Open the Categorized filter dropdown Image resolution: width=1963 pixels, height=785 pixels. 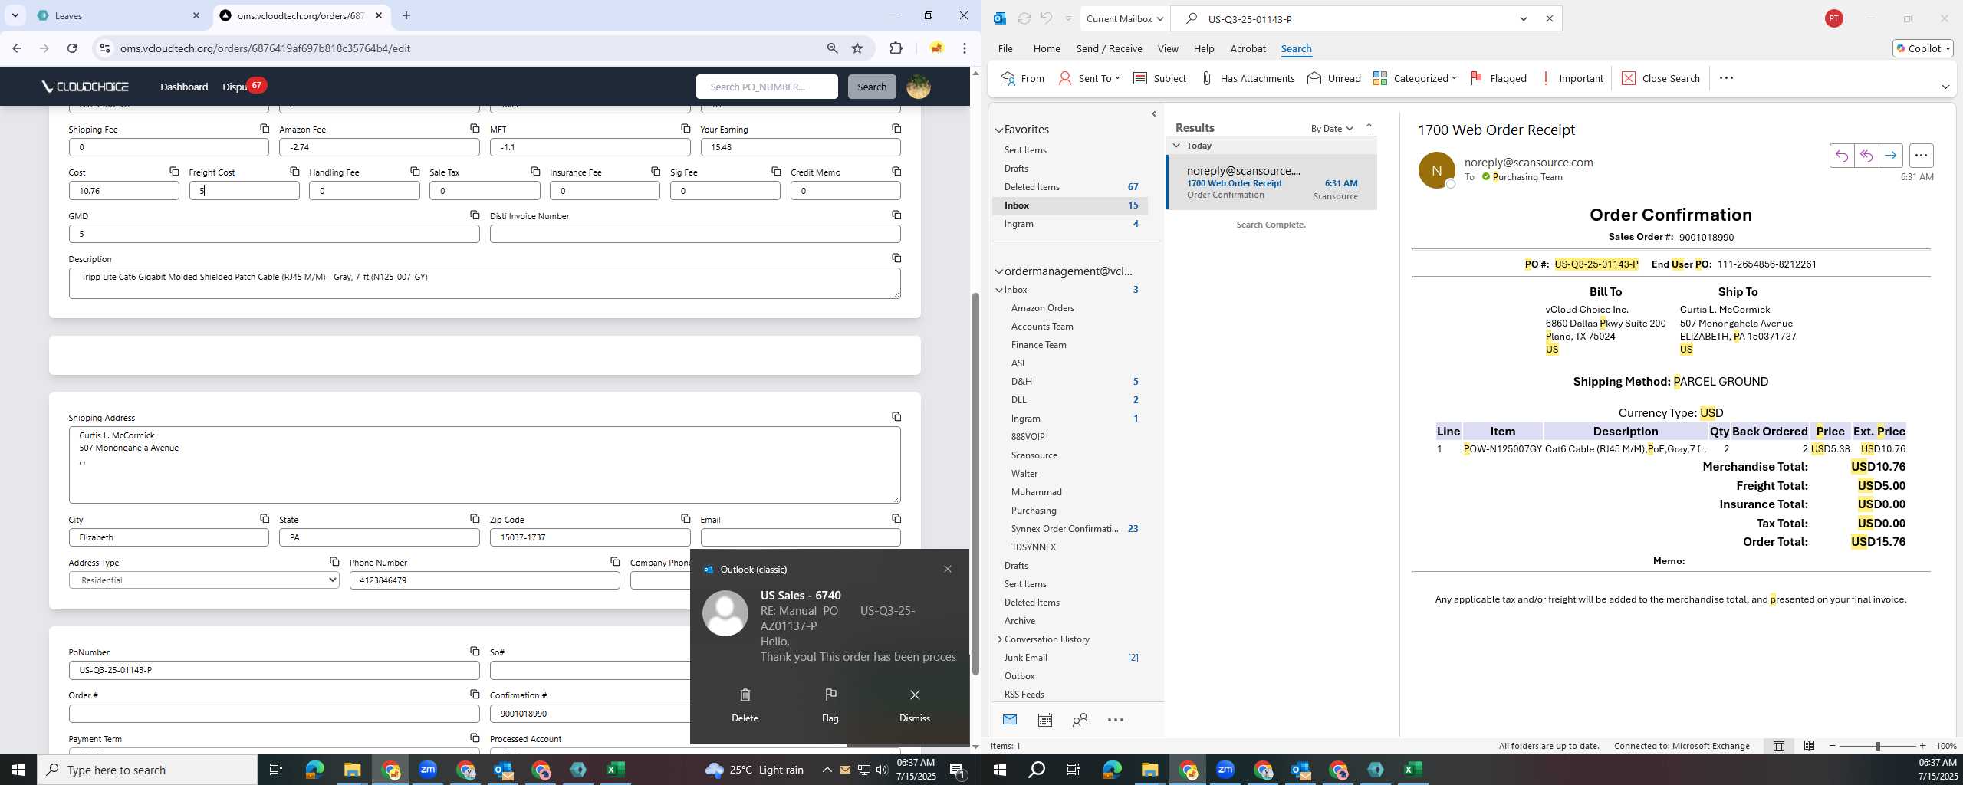(x=1415, y=78)
